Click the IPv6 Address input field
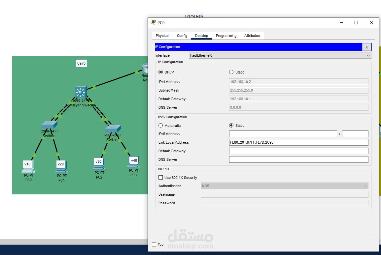Image resolution: width=381 pixels, height=255 pixels. (x=283, y=134)
